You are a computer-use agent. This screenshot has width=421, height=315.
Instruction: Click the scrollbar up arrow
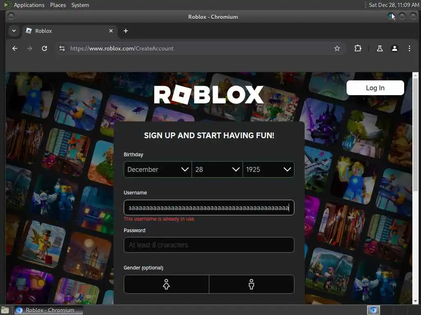[x=415, y=75]
